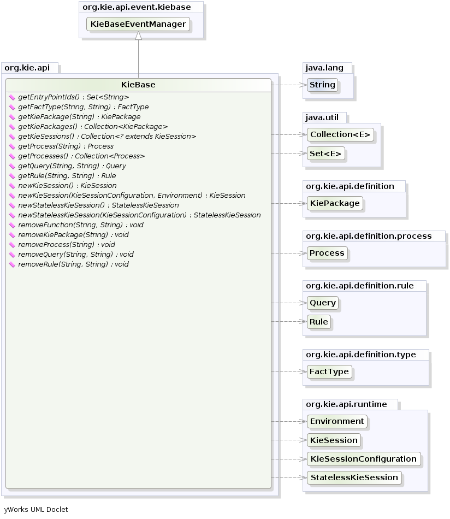This screenshot has width=450, height=519.
Task: Select the icon beside newStatelessKieSession() method
Action: [x=12, y=205]
